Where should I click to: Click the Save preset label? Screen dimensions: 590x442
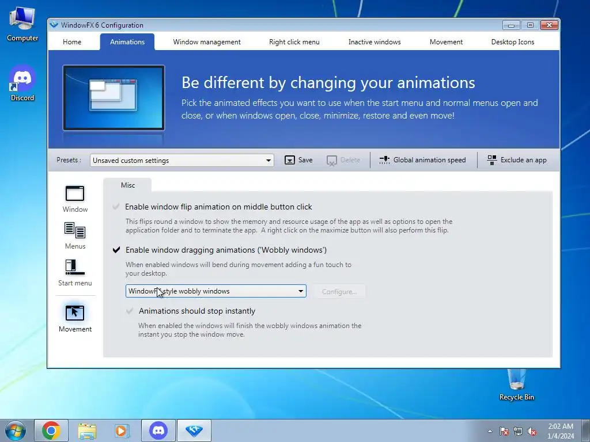pos(305,160)
